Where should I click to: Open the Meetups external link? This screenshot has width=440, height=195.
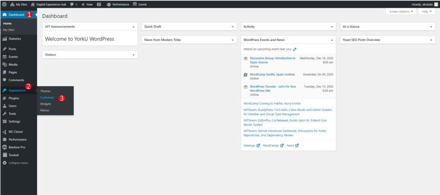[251, 146]
